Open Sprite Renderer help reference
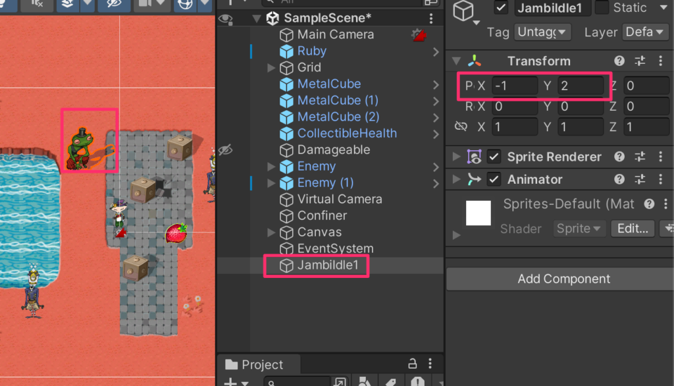Image resolution: width=674 pixels, height=386 pixels. (619, 157)
